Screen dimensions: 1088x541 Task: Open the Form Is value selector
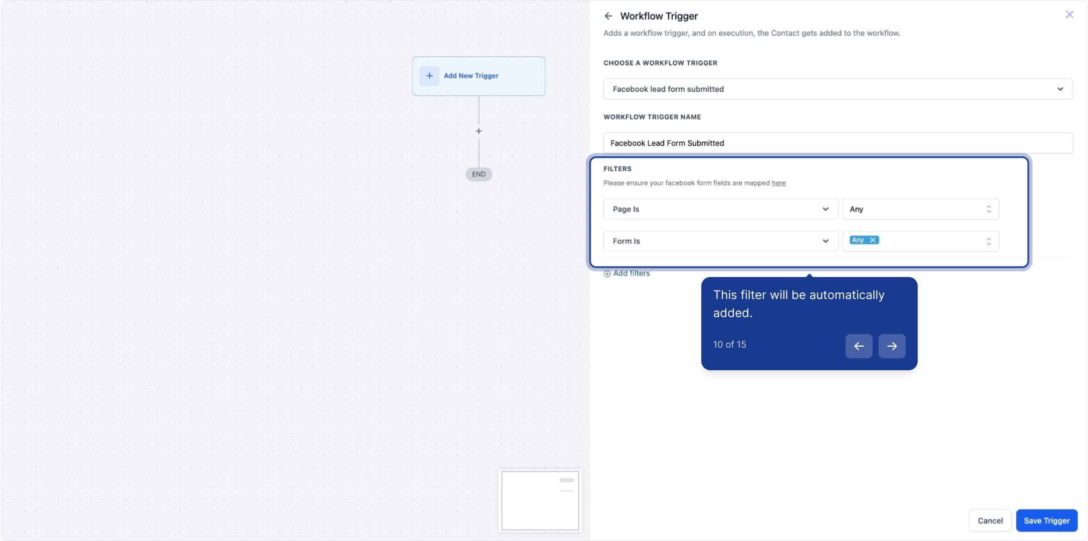click(x=921, y=241)
